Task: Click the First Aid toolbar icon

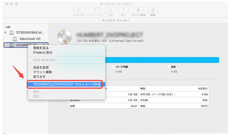Action: click(79, 10)
